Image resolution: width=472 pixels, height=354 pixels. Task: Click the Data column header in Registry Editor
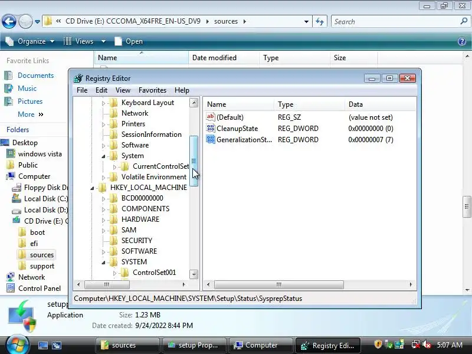point(381,104)
